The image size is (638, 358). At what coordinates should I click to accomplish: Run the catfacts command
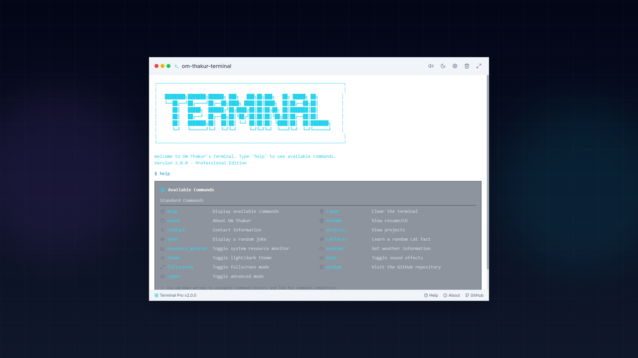(337, 239)
